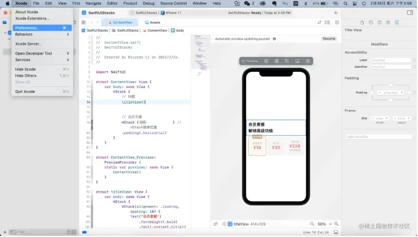This screenshot has width=418, height=237.
Task: Open the related items grid icon
Action: 83,22
